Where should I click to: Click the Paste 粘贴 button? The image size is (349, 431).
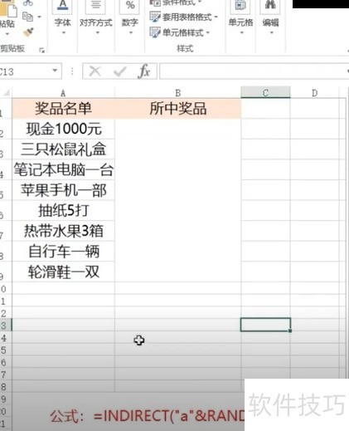pyautogui.click(x=7, y=14)
